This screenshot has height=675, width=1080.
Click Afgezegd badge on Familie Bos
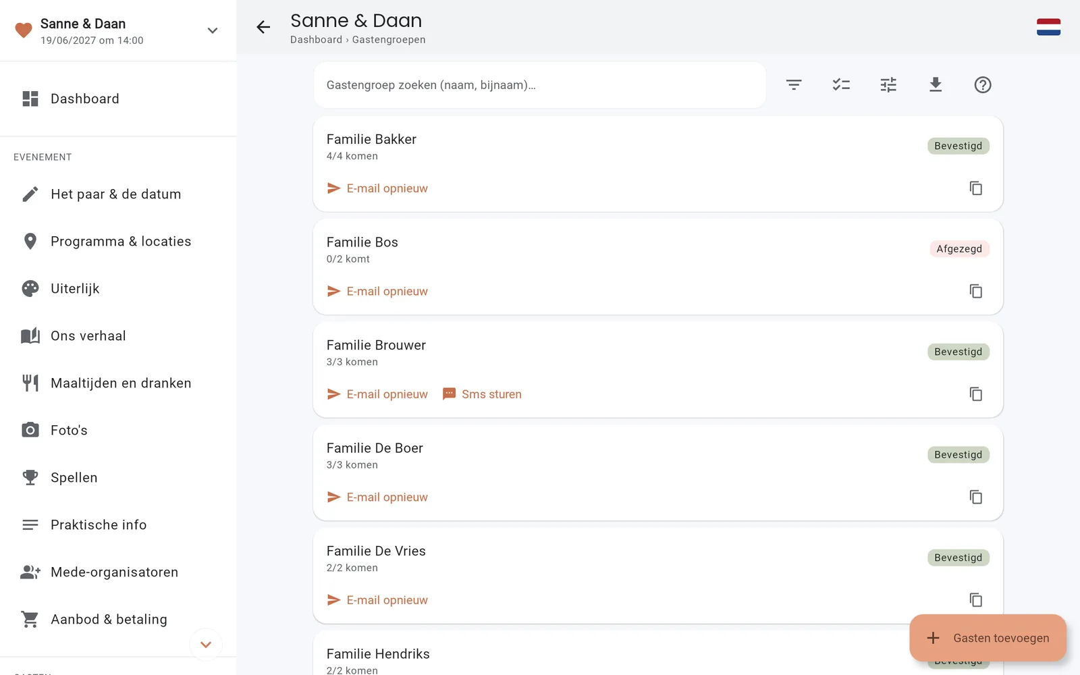pyautogui.click(x=959, y=249)
